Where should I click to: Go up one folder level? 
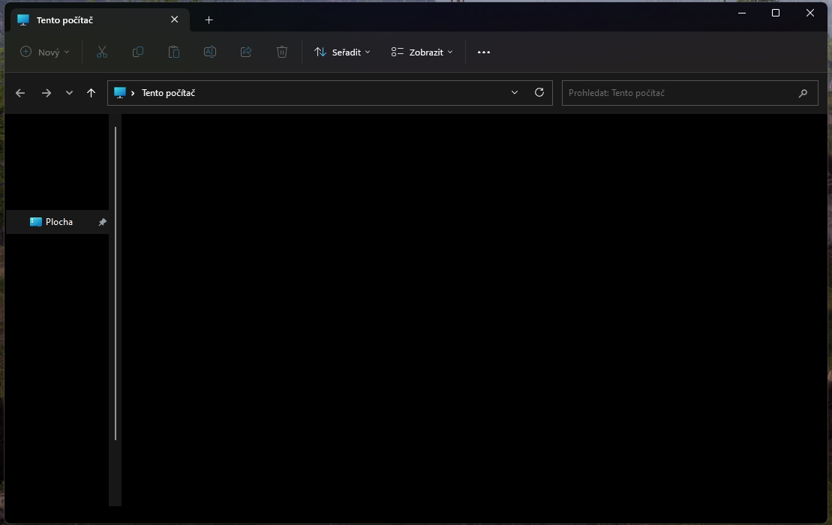pos(91,93)
